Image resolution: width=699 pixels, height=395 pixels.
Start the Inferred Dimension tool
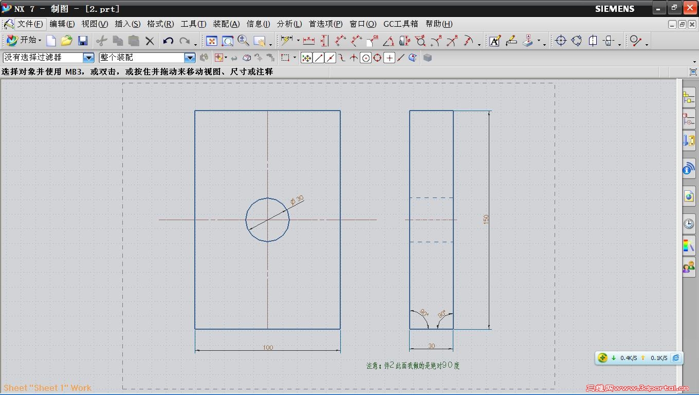click(286, 41)
